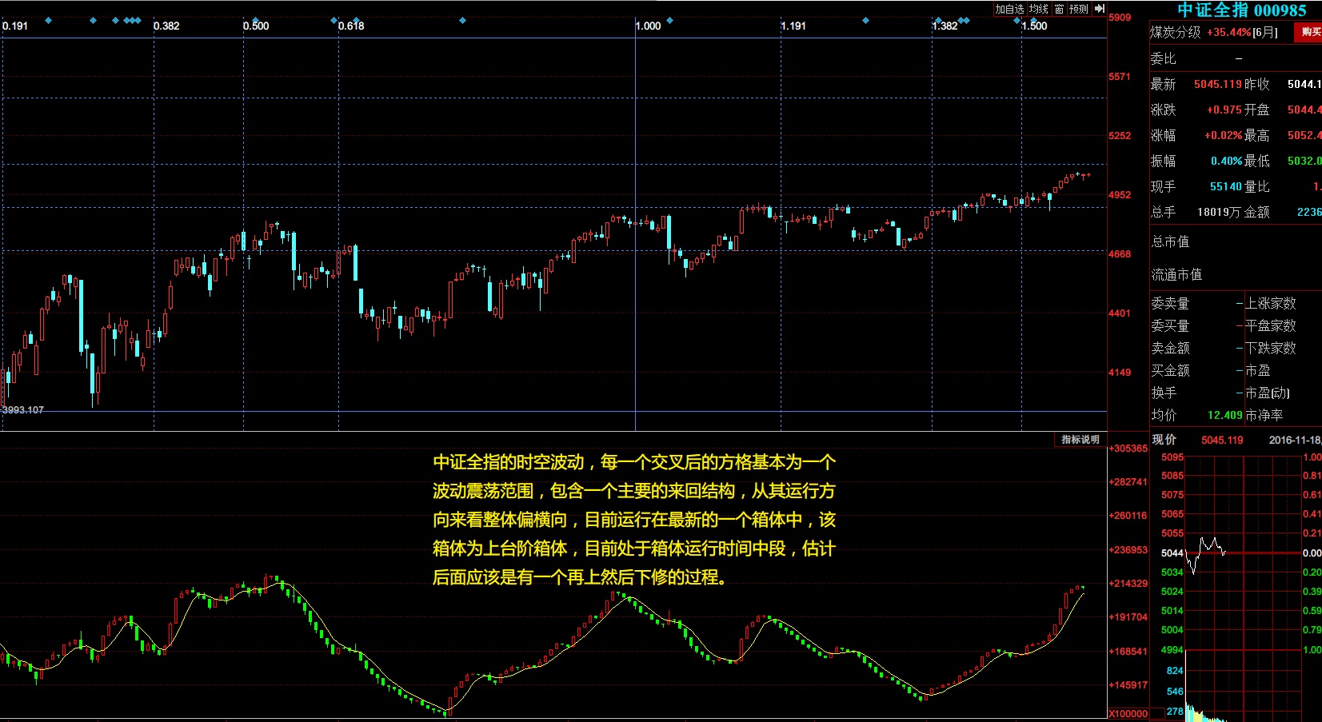The image size is (1322, 722).
Task: Click the 加自选 button
Action: click(1009, 9)
